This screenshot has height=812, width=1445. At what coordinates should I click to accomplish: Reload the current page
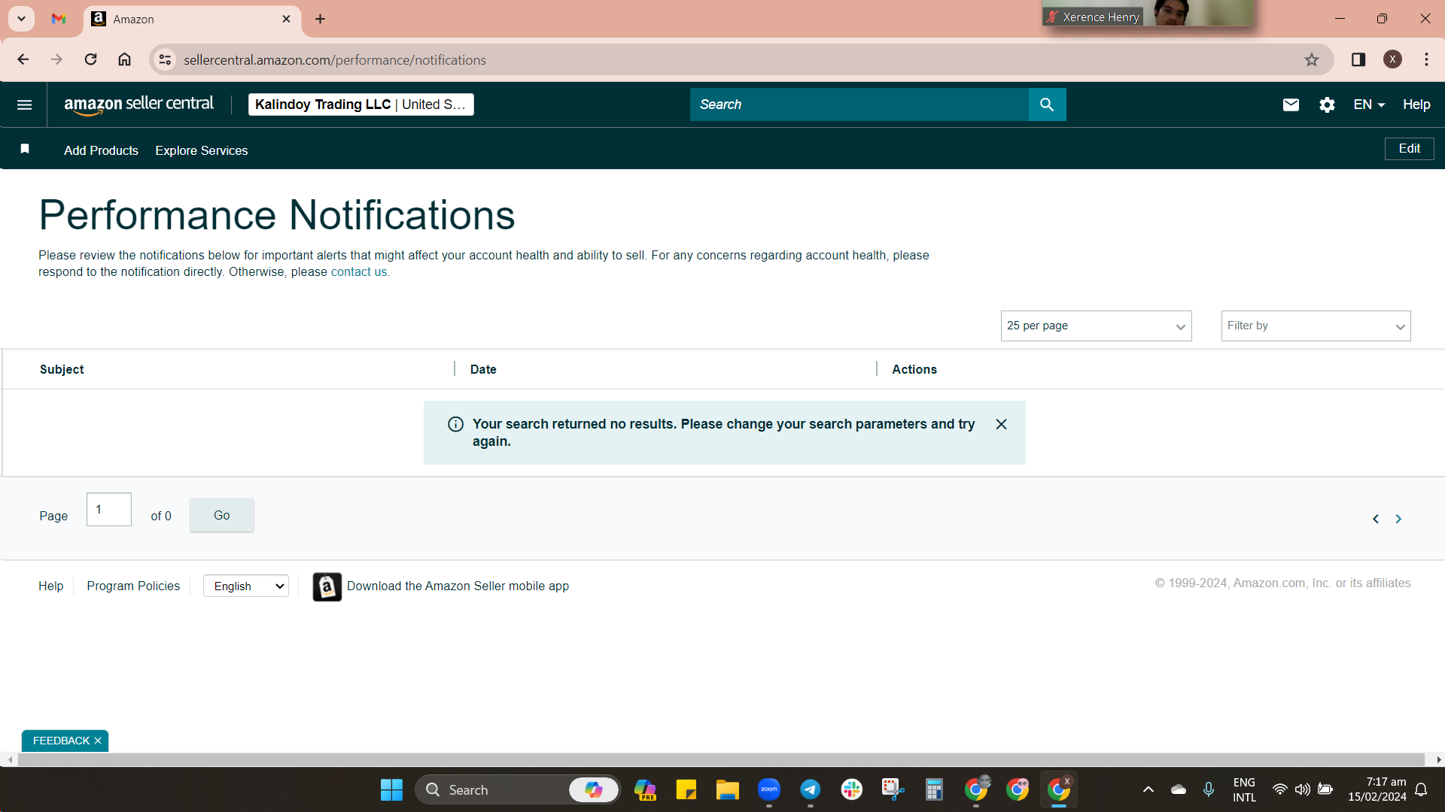[90, 59]
